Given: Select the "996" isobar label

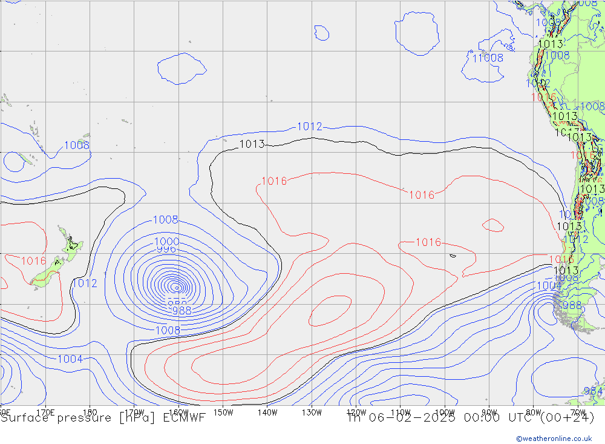Looking at the screenshot, I should (167, 249).
